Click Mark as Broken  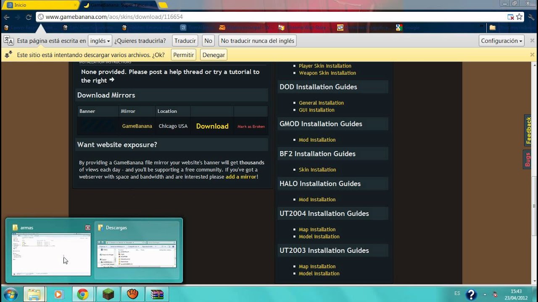click(251, 126)
